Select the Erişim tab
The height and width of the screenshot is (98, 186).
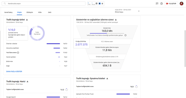(19, 12)
